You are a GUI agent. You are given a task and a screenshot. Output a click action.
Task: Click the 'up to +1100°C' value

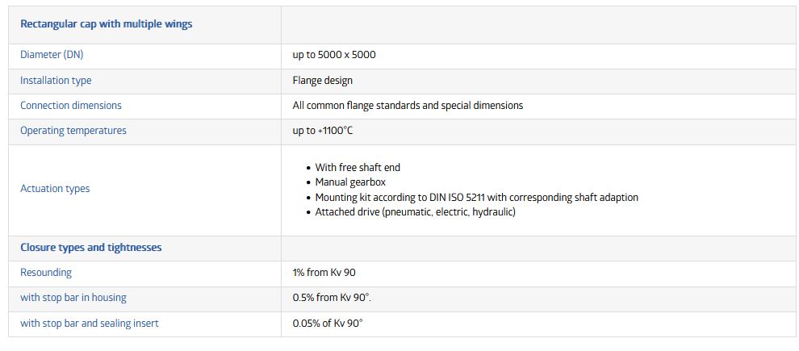tap(323, 131)
